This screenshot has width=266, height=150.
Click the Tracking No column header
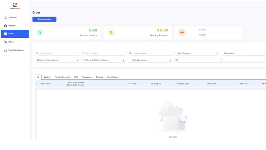pyautogui.click(x=156, y=84)
